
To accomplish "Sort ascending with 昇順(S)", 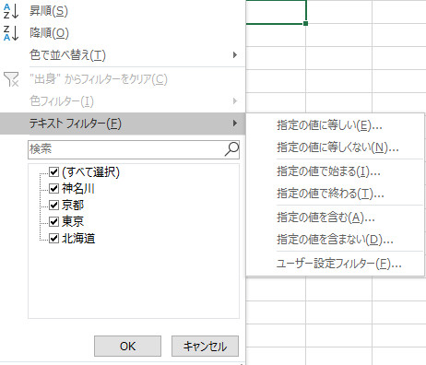I will 123,11.
